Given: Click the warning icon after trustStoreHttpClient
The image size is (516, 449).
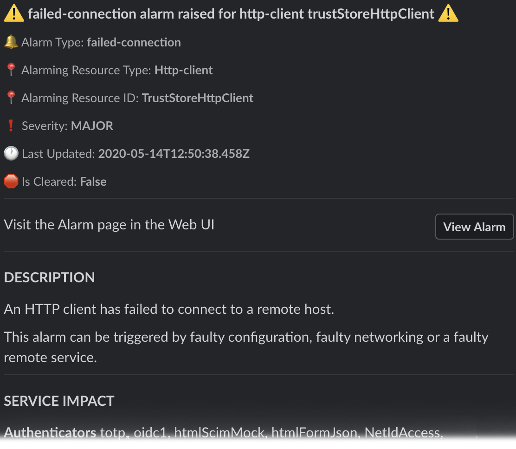Looking at the screenshot, I should click(448, 13).
